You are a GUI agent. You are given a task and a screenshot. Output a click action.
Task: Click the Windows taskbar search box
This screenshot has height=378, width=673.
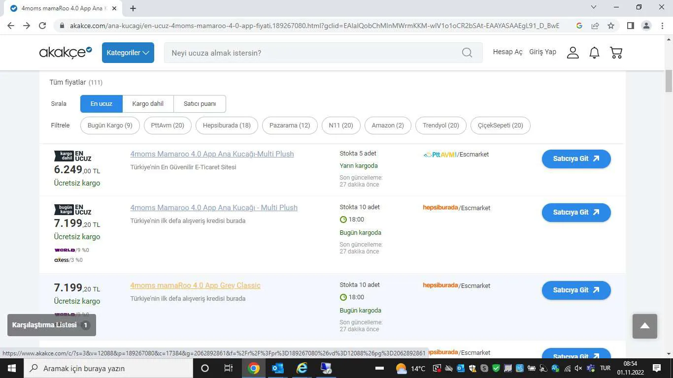(x=108, y=368)
